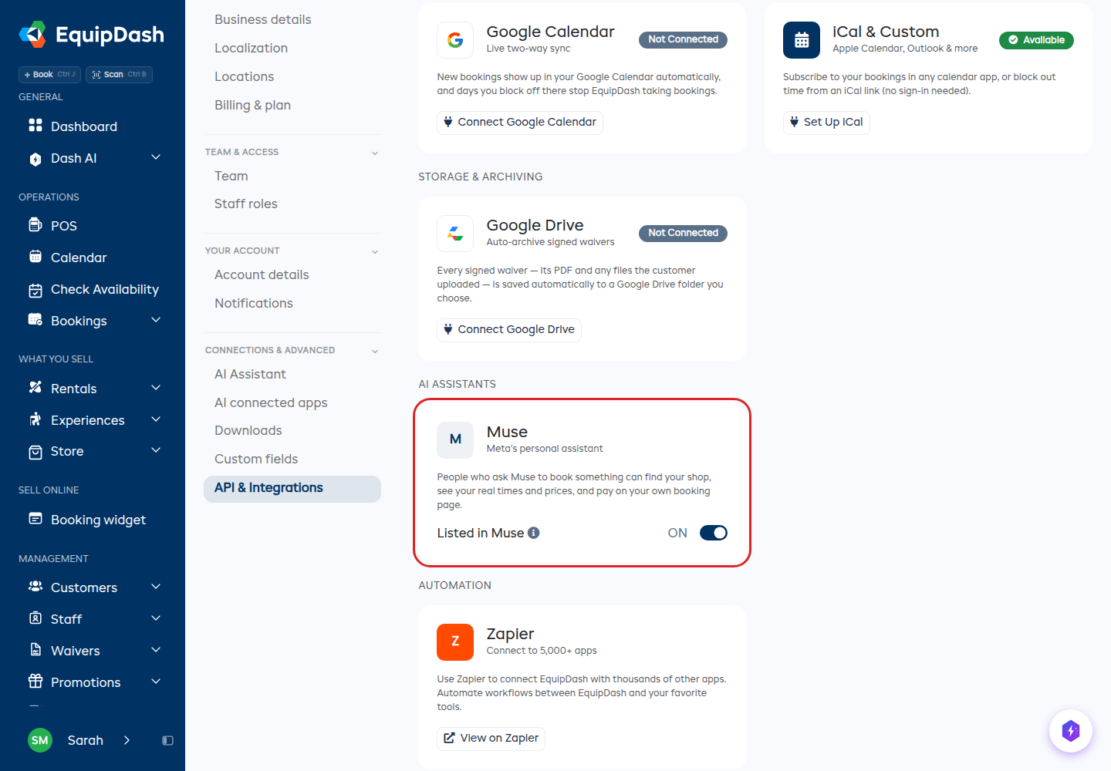Turn off the Listed in Muse toggle
Viewport: 1111px width, 771px height.
click(x=714, y=533)
